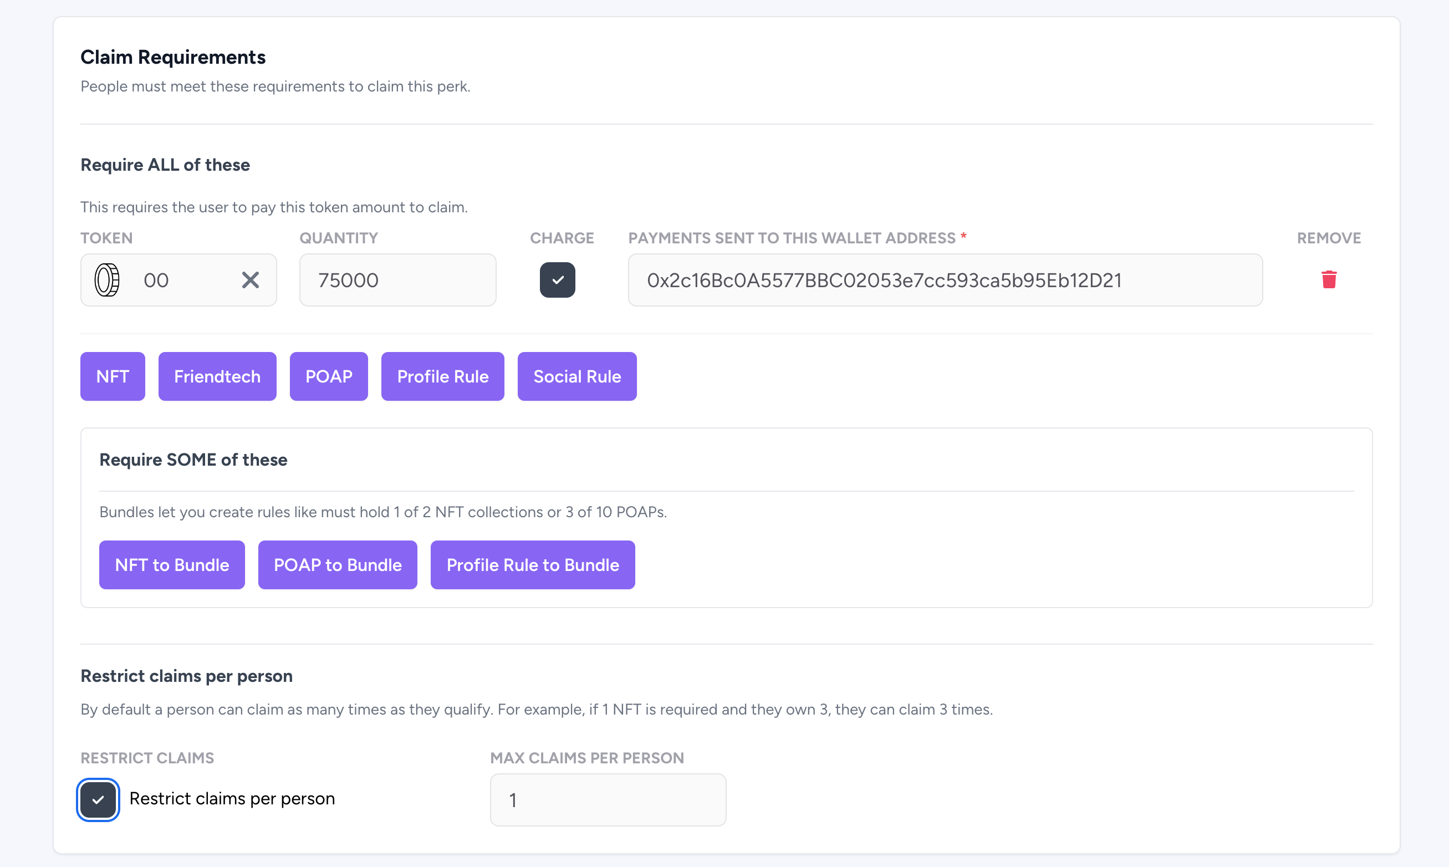Screen dimensions: 1449x867
Task: Click the wallet address input field
Action: [x=945, y=280]
